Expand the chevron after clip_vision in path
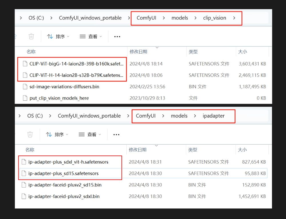 tap(234, 18)
